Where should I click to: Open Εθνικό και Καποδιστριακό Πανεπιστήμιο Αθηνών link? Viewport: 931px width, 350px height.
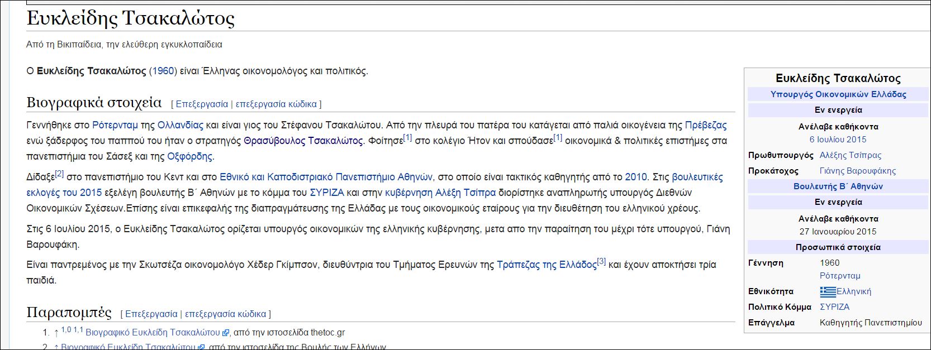coord(326,177)
